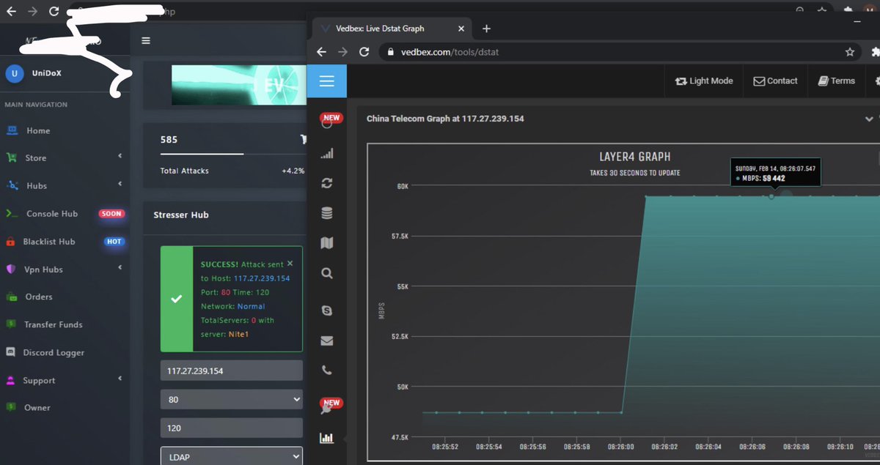Image resolution: width=880 pixels, height=465 pixels.
Task: Click the highlighted data point on graph
Action: tap(771, 196)
